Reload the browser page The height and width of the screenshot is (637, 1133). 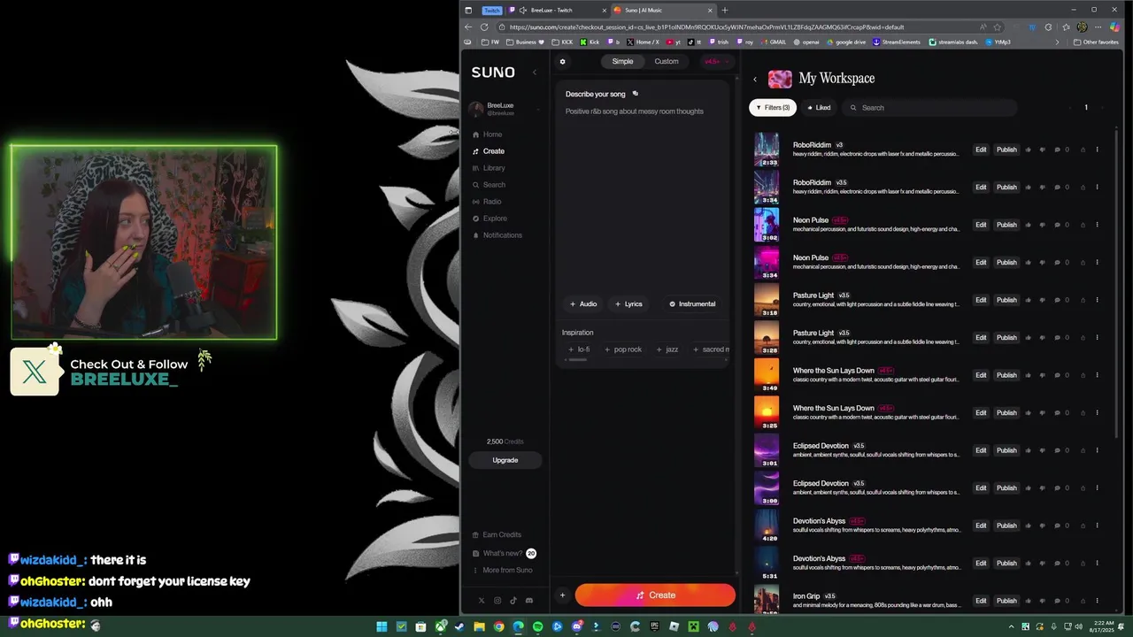483,27
